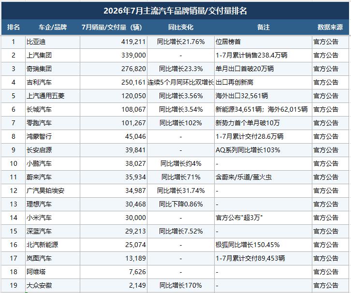This screenshot has height=293, width=351.
Task: Click the table title '2026年7月主流汽车品牌销量/交付量排名'
Action: point(175,11)
